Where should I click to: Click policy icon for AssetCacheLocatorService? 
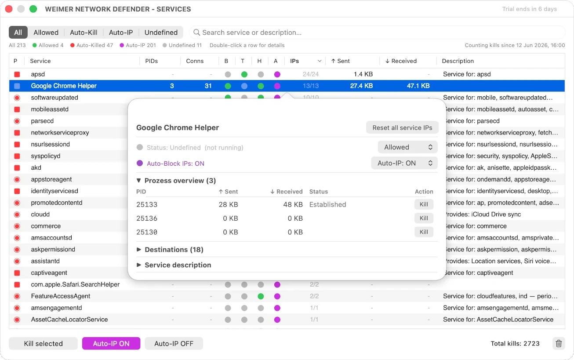pyautogui.click(x=17, y=320)
